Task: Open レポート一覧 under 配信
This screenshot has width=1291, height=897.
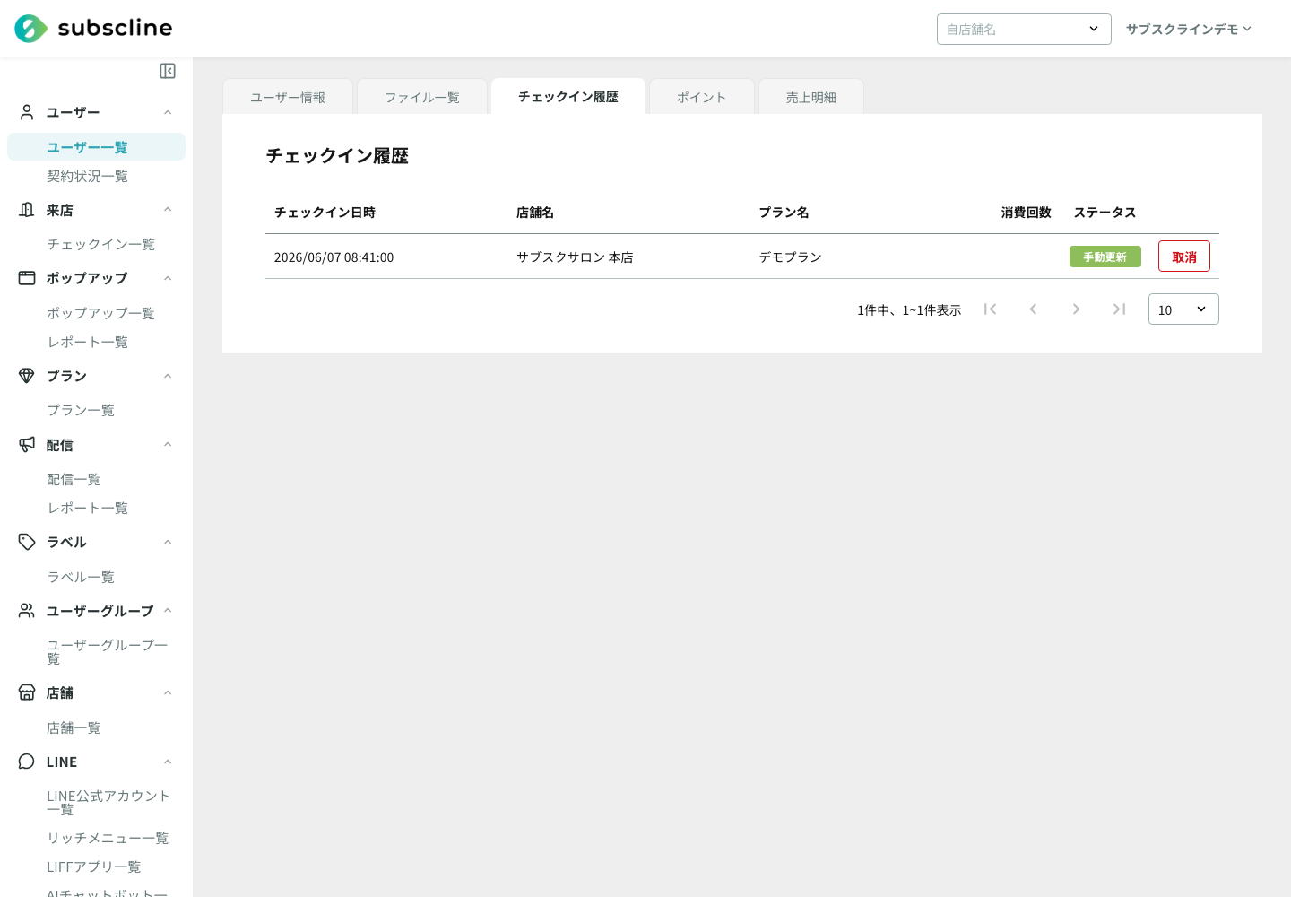Action: [87, 508]
